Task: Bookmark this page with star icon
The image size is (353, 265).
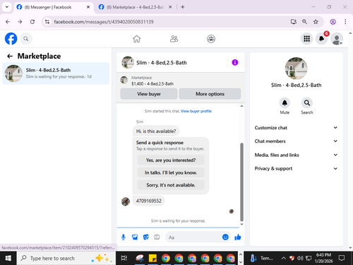Action: [316, 22]
